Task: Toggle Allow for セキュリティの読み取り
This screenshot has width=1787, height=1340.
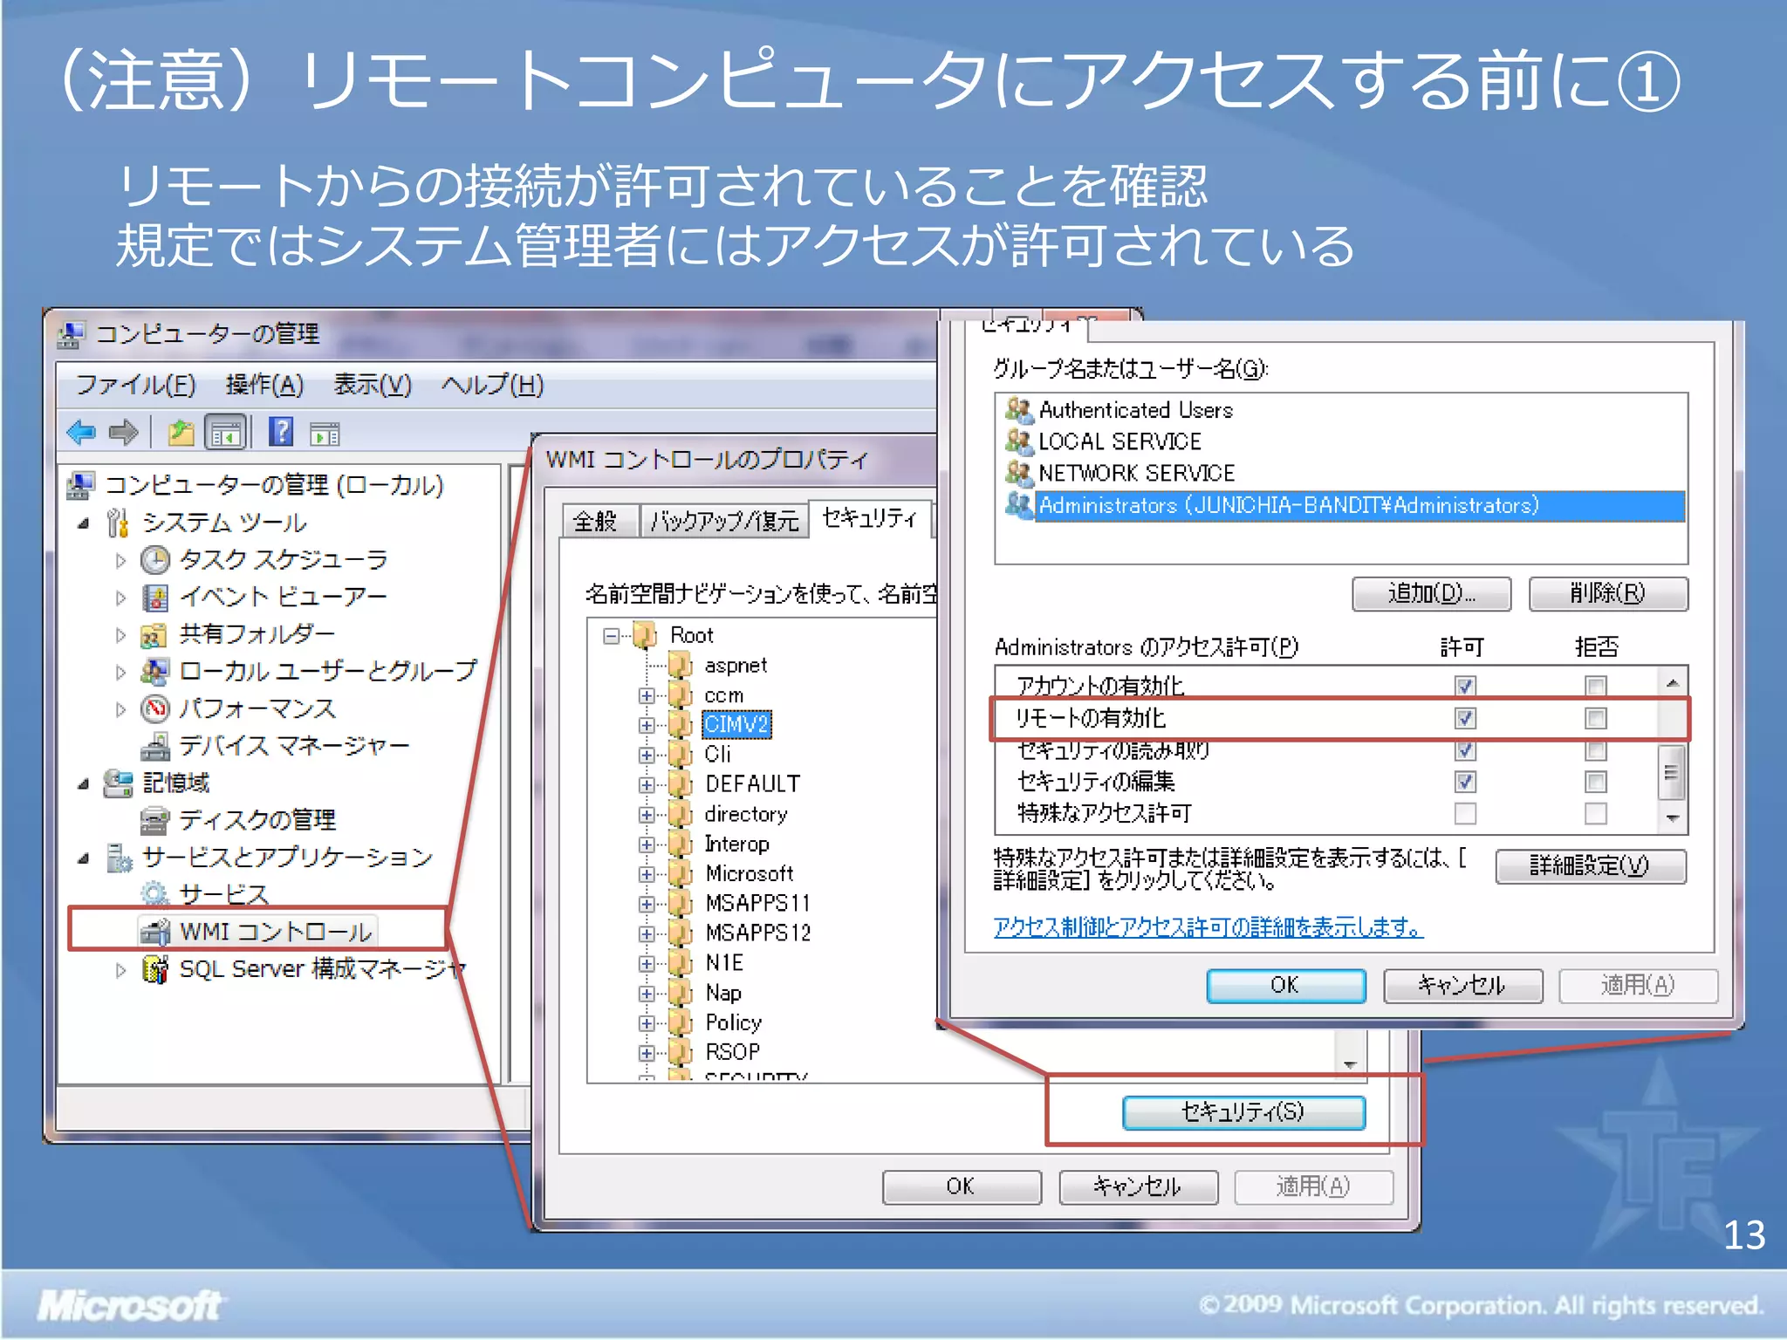Action: pos(1465,750)
